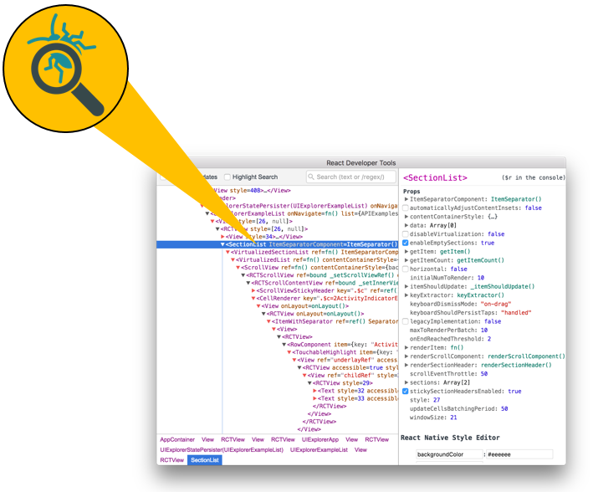Expand Text style=32 tree node
This screenshot has width=593, height=492.
pyautogui.click(x=314, y=391)
